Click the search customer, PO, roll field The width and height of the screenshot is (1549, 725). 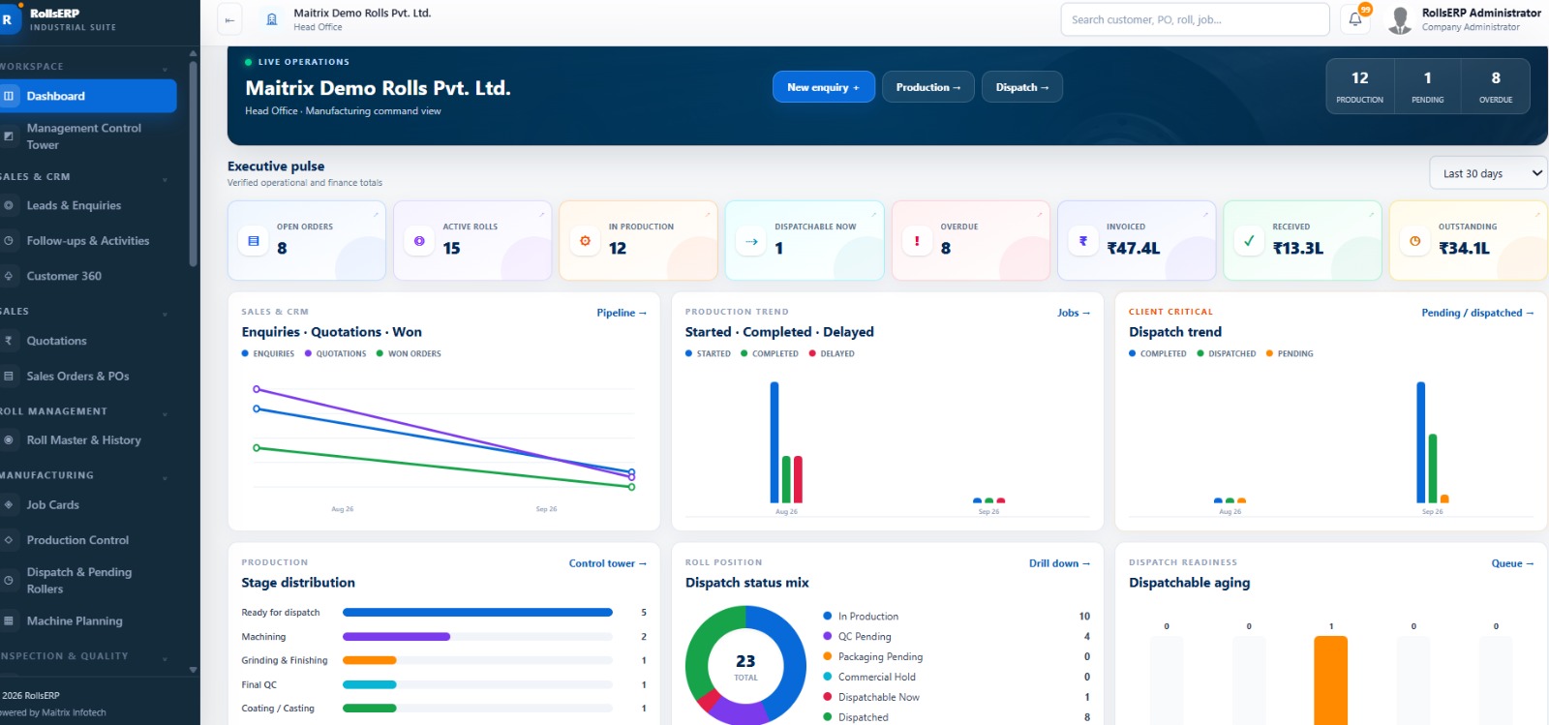[1195, 19]
